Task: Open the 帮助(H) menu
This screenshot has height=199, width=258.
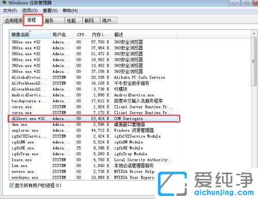Action: [70, 11]
